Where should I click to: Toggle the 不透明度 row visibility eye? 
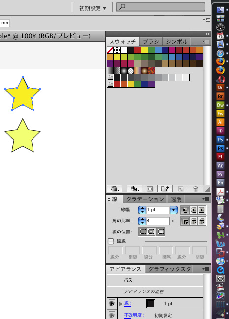point(111,315)
